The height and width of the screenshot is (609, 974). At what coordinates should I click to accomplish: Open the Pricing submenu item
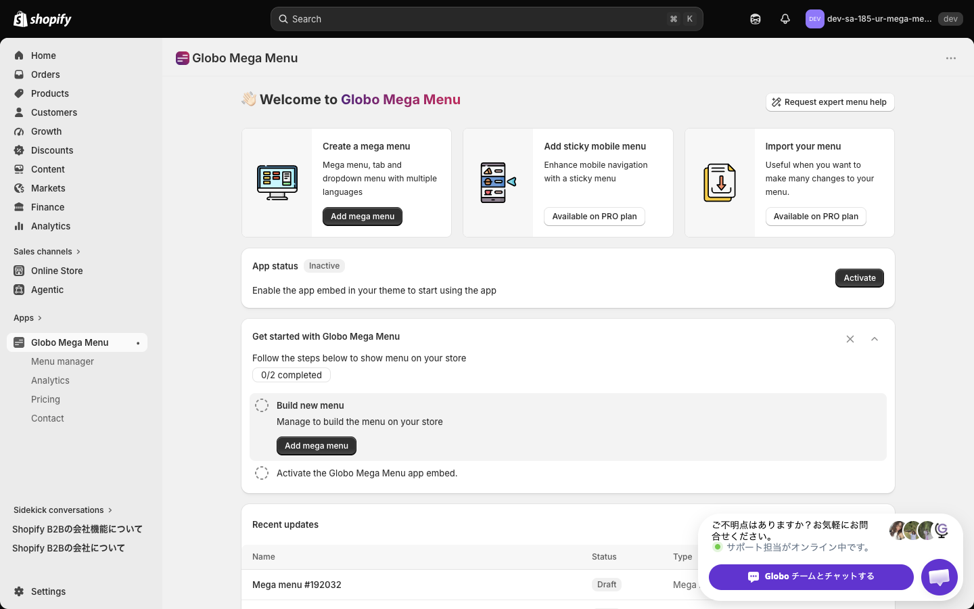click(x=45, y=399)
